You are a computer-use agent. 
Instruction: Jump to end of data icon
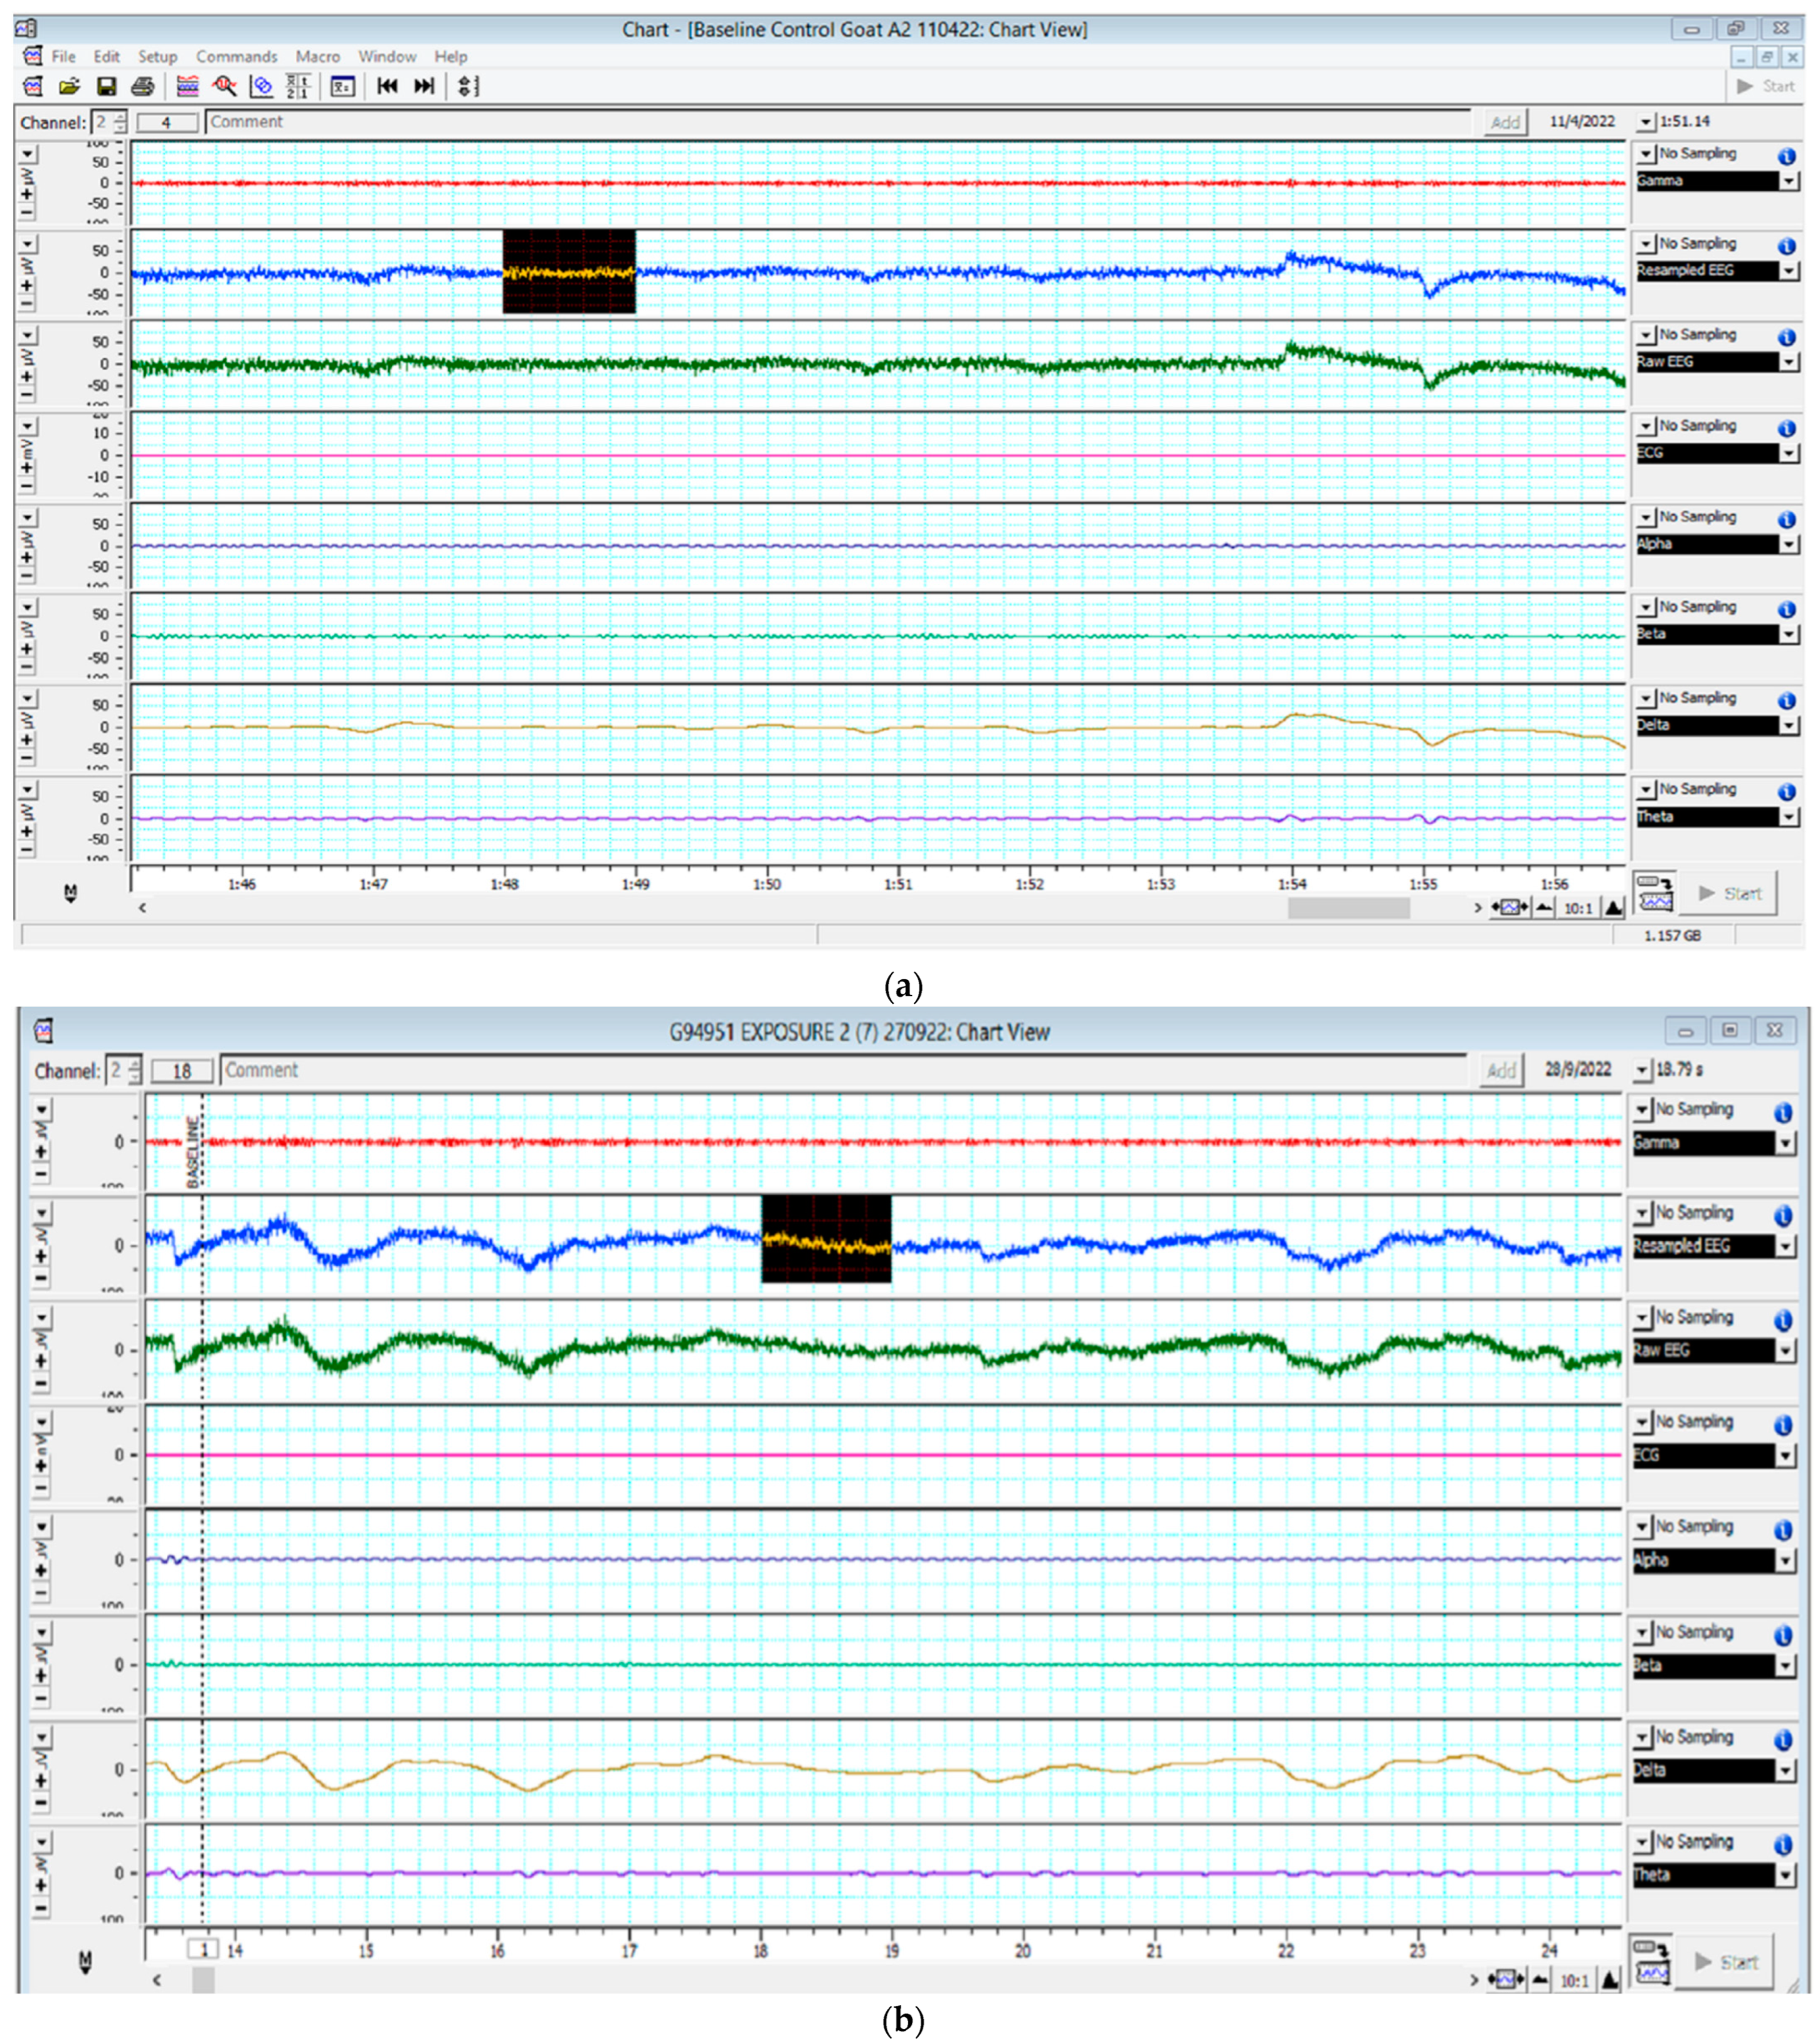[425, 87]
